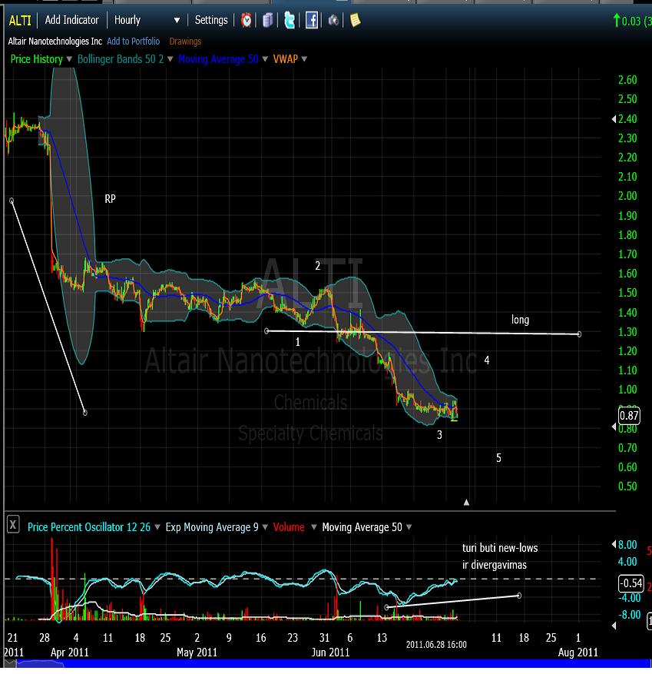Share chart via Twitter icon
This screenshot has height=674, width=652.
click(x=290, y=20)
